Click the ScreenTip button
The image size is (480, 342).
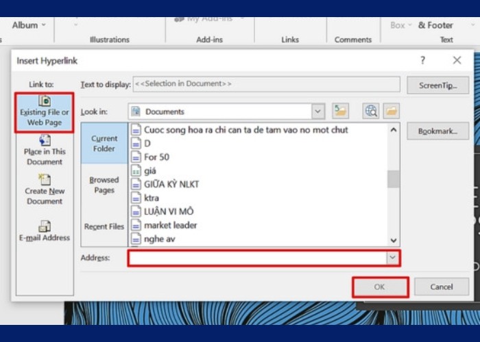coord(437,85)
